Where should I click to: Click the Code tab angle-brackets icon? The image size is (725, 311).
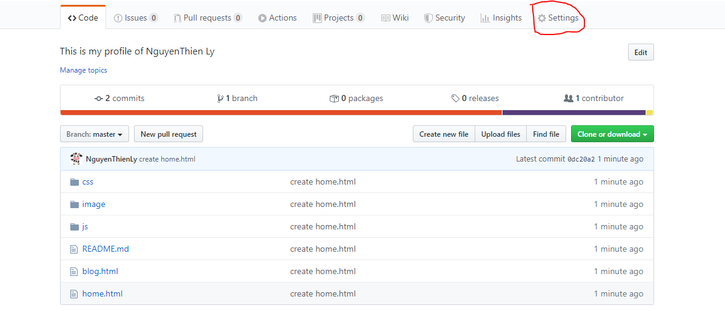click(72, 19)
